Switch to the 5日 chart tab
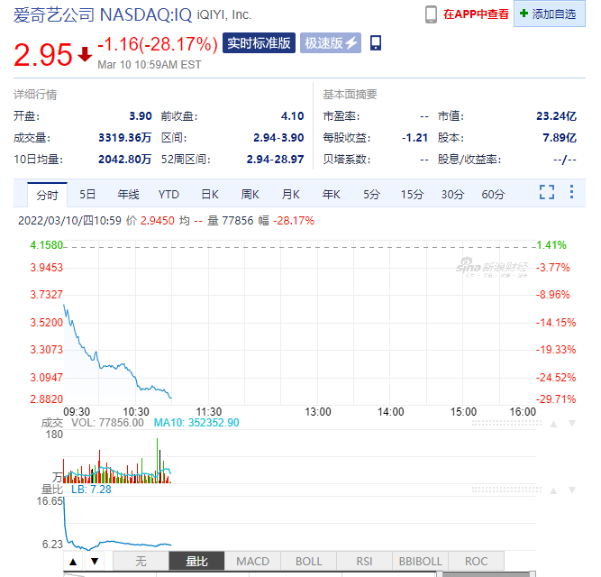Screen dimensions: 601x577 click(87, 195)
